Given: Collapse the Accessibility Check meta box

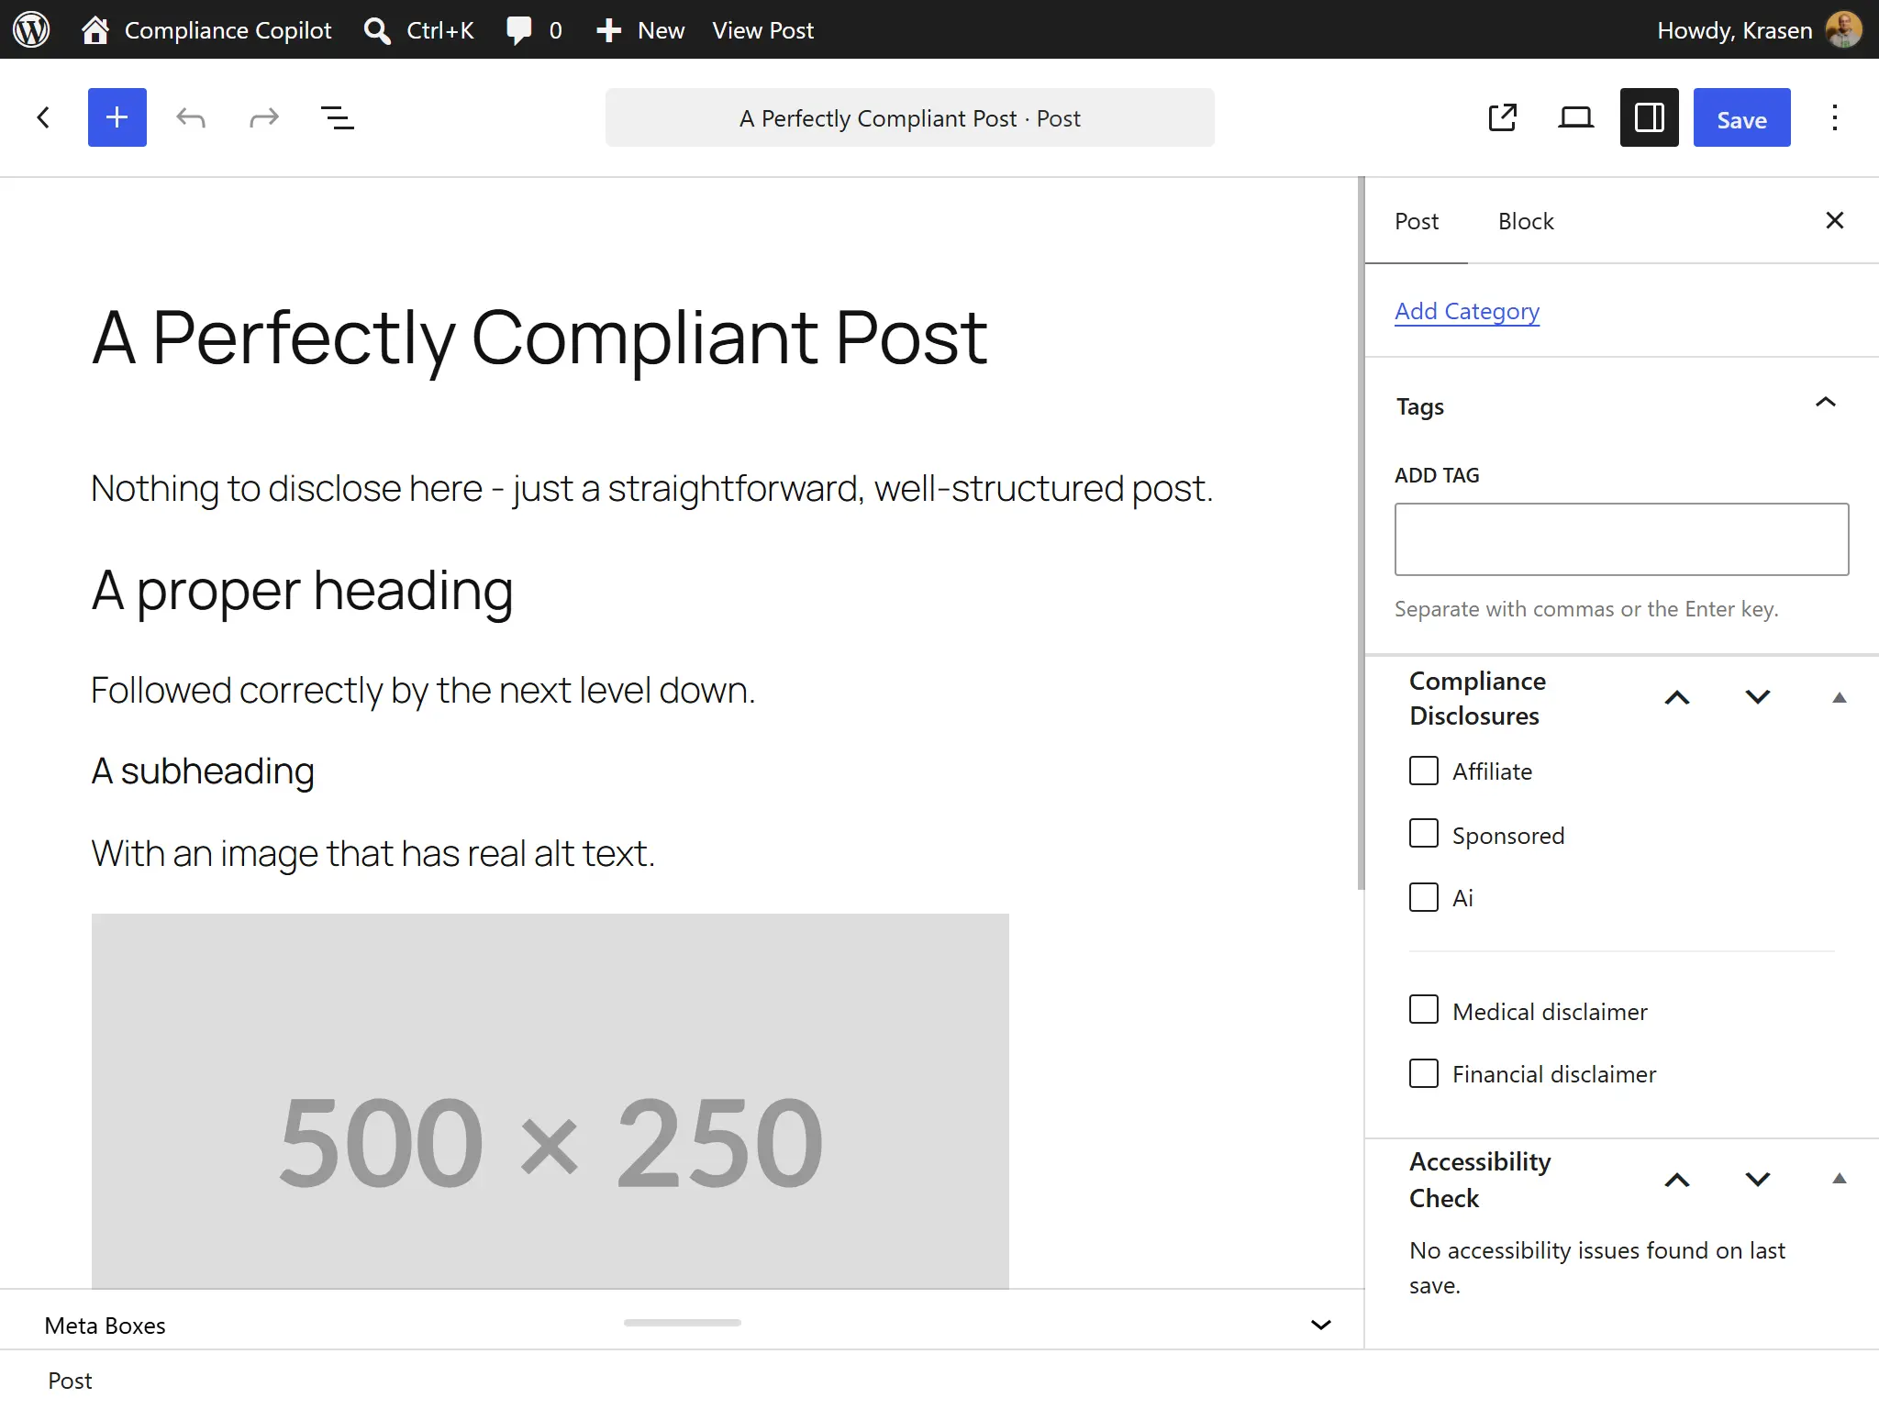Looking at the screenshot, I should click(1839, 1180).
